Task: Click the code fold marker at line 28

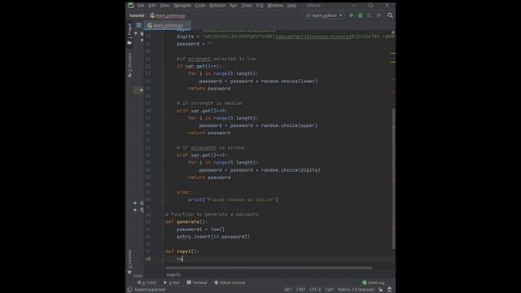Action: [x=164, y=111]
